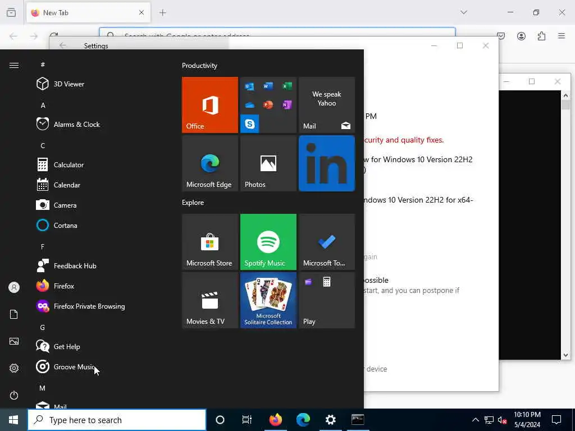This screenshot has height=431, width=575.
Task: Open Pictures from the Start sidebar
Action: tap(14, 341)
